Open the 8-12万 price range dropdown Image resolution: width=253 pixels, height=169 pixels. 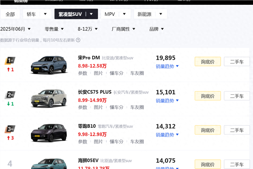(x=88, y=29)
